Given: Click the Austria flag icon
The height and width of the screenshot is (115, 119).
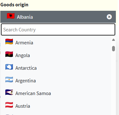Looking at the screenshot, I should [x=9, y=105].
